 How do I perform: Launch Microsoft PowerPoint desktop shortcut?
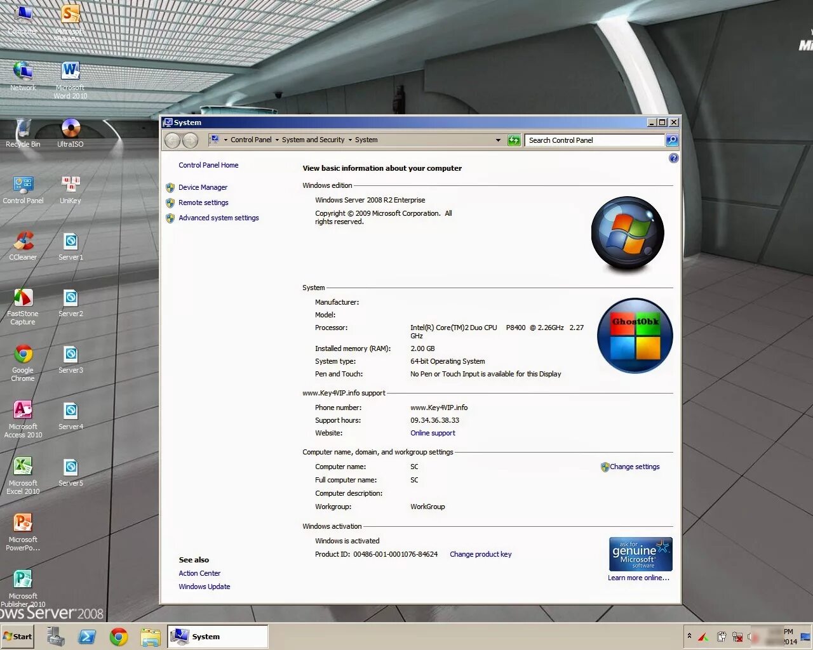(23, 531)
